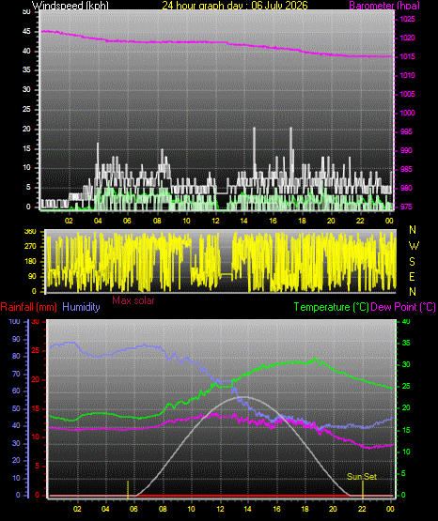438x521 pixels.
Task: Click the "Sun Set" label
Action: pyautogui.click(x=362, y=477)
